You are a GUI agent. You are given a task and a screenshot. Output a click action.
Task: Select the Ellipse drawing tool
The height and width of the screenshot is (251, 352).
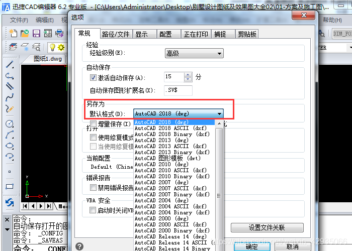point(10,146)
